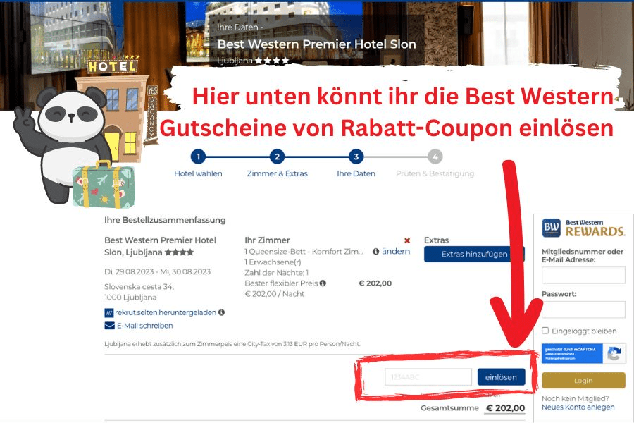Focus the Mitgliedsnummer oder E-Mail field
Screen dimensions: 634x423
pos(583,275)
